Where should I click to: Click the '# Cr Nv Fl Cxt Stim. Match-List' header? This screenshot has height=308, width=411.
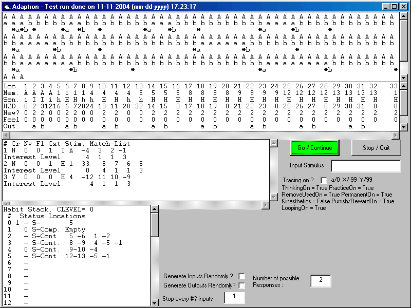tap(67, 144)
